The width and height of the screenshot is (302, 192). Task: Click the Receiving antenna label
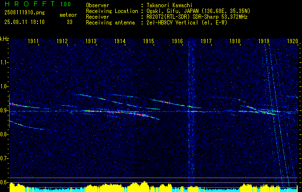110,23
